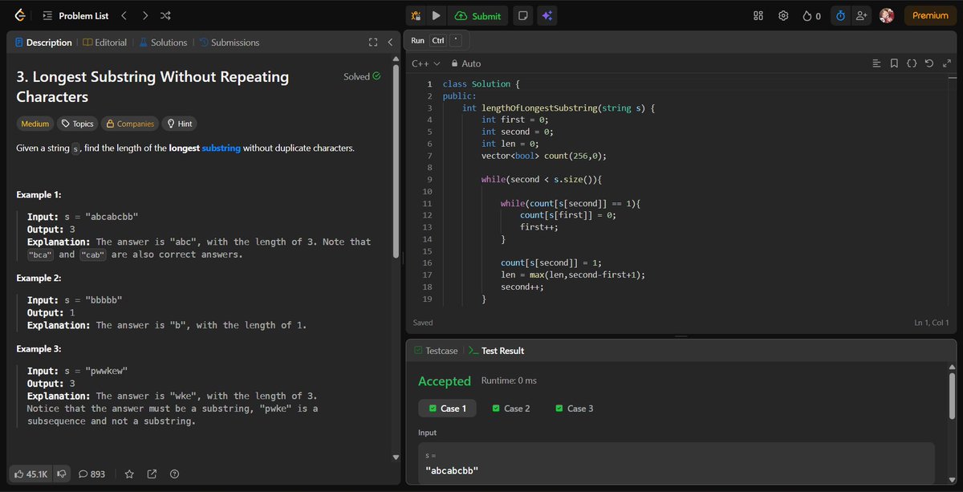Select Case 1 result
Viewport: 963px width, 492px height.
(448, 409)
